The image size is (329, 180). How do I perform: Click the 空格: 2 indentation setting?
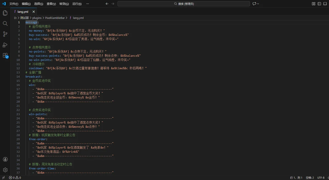310,178
